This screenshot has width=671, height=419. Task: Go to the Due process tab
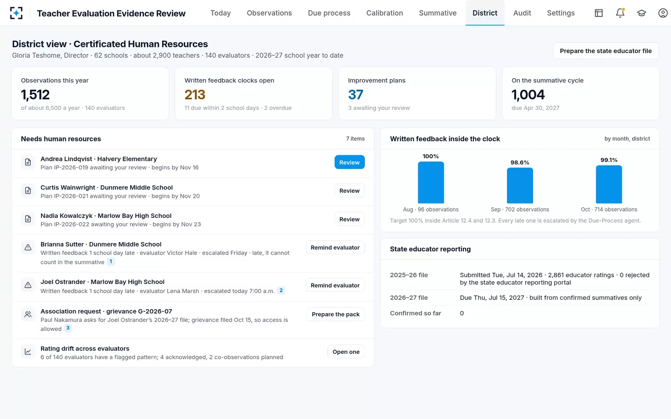click(x=329, y=13)
